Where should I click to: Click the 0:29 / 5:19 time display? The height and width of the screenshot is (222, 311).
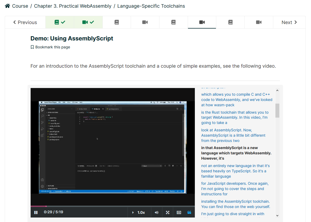pos(54,212)
